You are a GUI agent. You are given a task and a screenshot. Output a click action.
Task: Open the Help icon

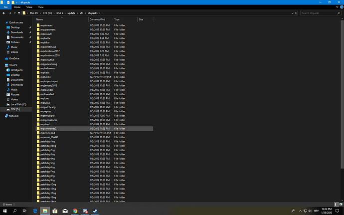[x=342, y=7]
